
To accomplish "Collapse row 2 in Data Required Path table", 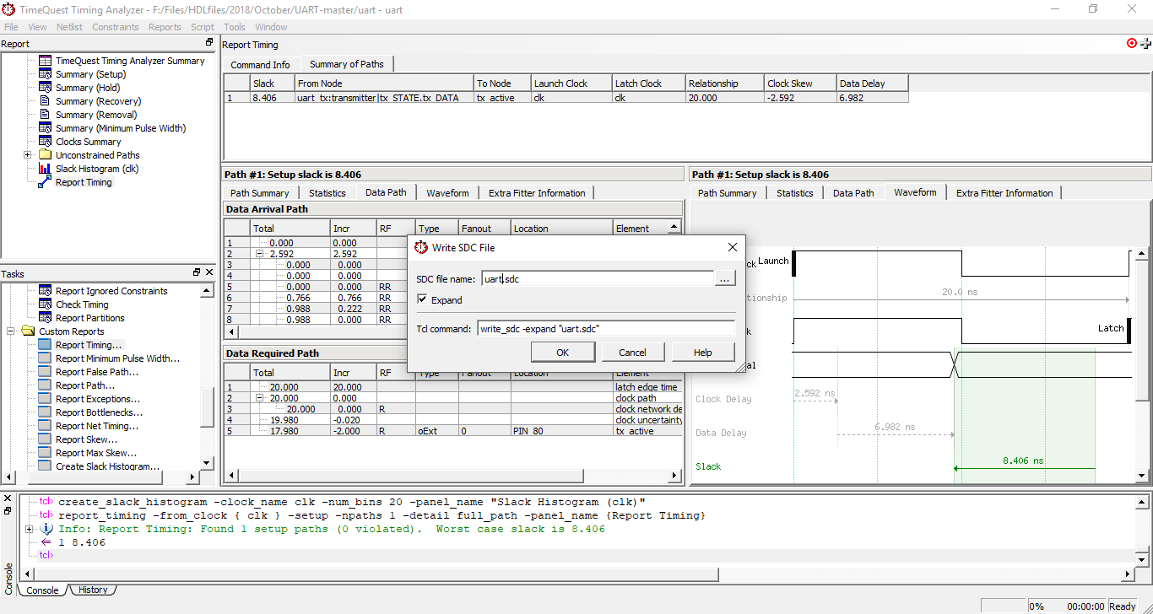I will [x=258, y=398].
